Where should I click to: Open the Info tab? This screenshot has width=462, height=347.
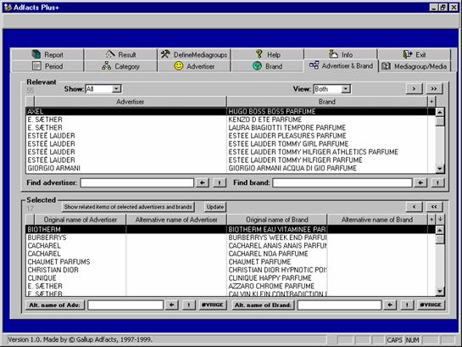point(341,54)
